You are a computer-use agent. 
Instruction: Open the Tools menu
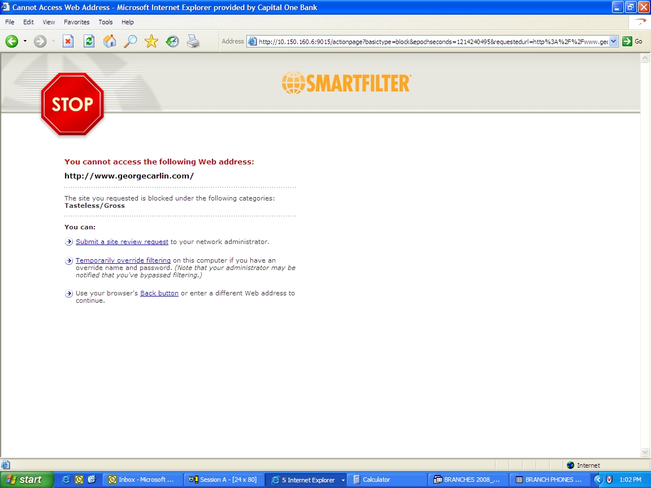[x=106, y=22]
